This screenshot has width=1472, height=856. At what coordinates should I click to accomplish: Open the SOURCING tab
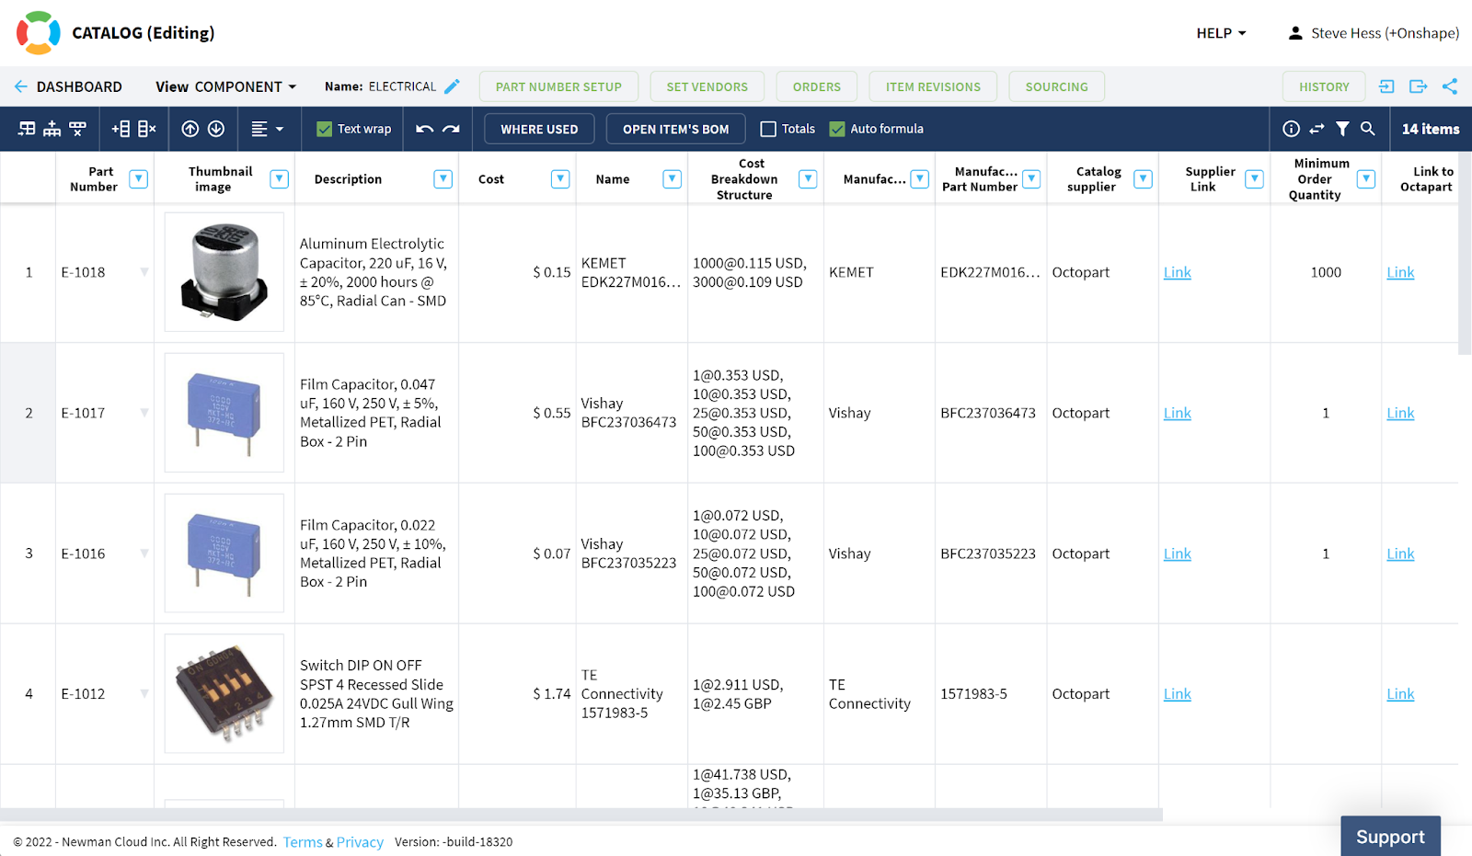1056,86
